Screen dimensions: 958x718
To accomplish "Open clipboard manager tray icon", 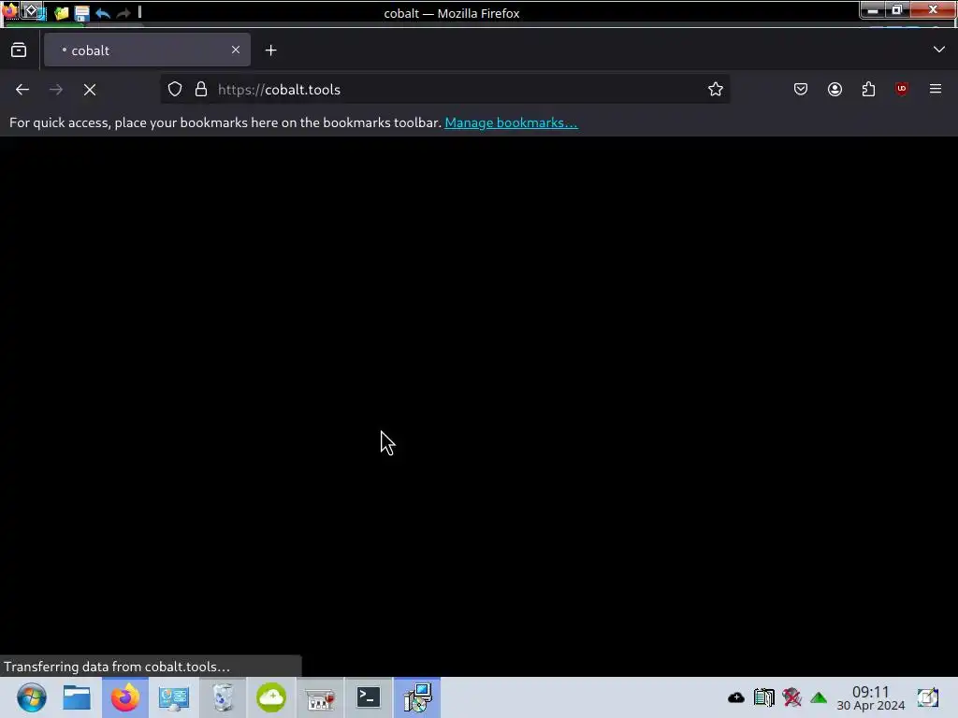I will 763,697.
